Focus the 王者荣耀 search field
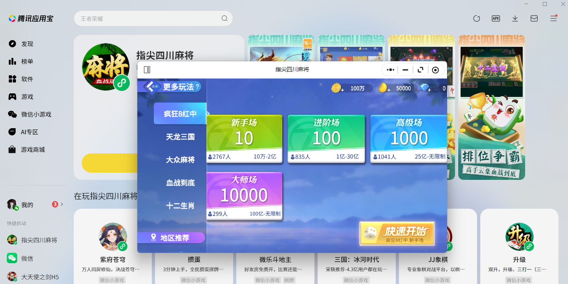The height and width of the screenshot is (284, 568). pos(153,18)
